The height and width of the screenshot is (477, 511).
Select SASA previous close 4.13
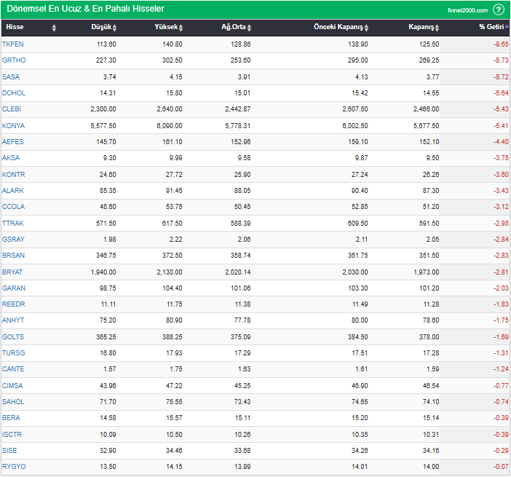point(362,77)
